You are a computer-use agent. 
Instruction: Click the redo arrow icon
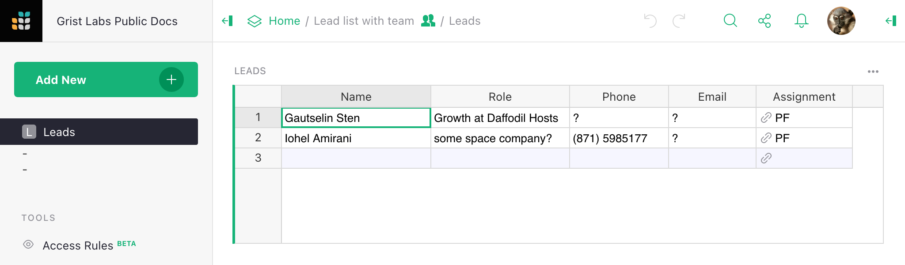(x=679, y=20)
